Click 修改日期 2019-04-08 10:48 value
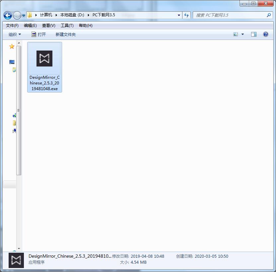This screenshot has height=272, width=276. pos(147,256)
